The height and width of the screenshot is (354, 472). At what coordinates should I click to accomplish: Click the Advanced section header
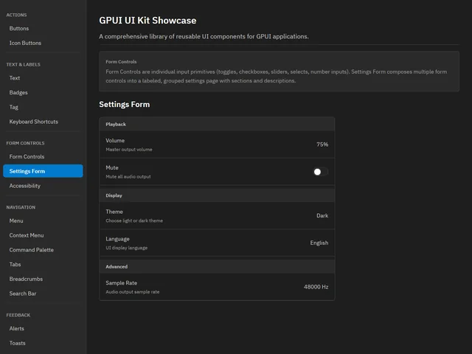(217, 266)
